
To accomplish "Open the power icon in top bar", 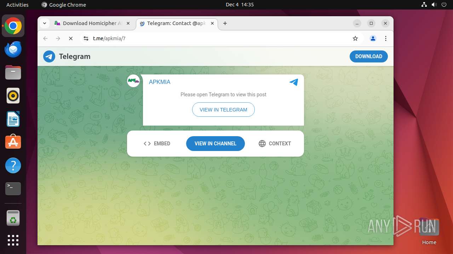I will click(444, 5).
